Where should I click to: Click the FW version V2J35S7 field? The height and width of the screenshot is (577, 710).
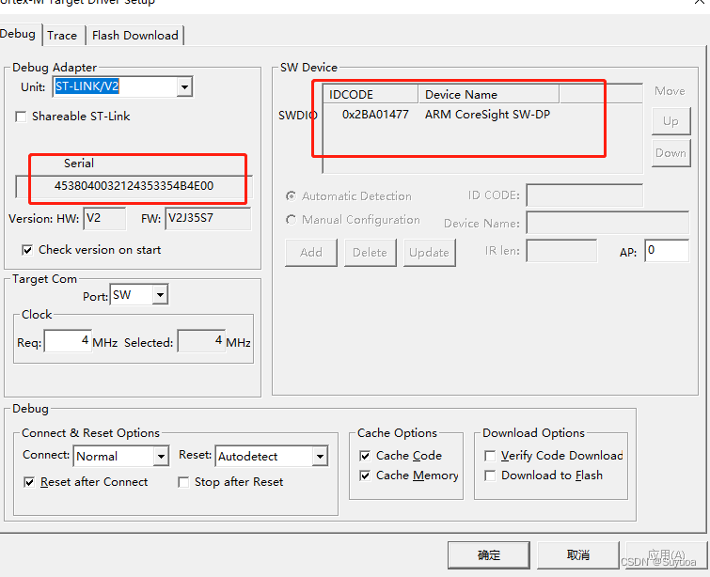click(x=208, y=219)
